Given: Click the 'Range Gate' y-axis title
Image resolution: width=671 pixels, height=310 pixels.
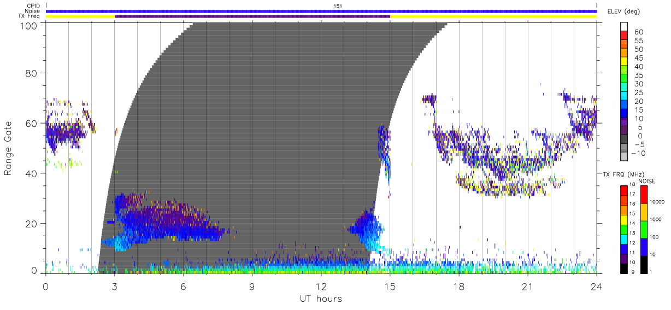Looking at the screenshot, I should pyautogui.click(x=9, y=148).
